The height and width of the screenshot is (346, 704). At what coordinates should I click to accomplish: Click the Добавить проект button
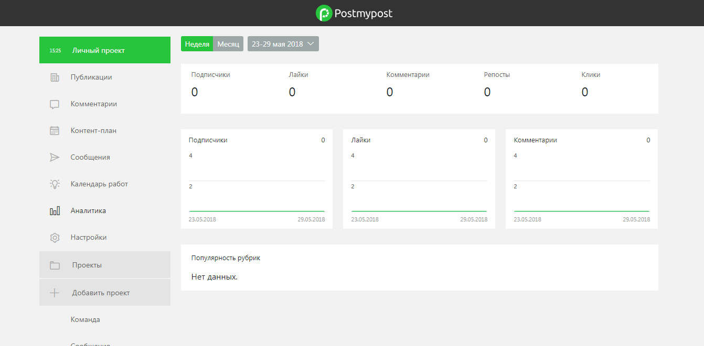[x=101, y=293]
